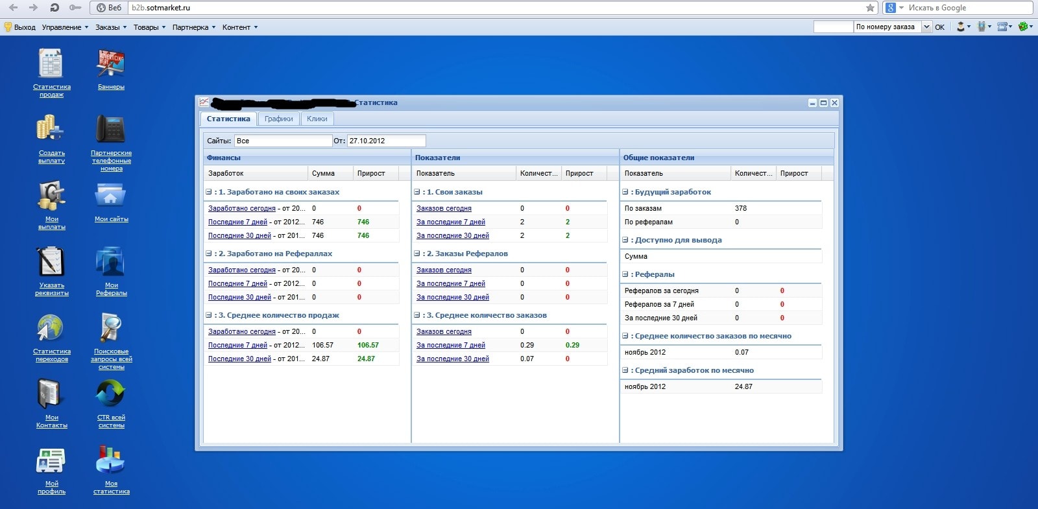
Task: Open the Мои сайты folder icon
Action: point(111,196)
